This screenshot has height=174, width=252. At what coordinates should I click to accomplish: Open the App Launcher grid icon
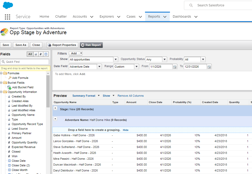[7, 17]
